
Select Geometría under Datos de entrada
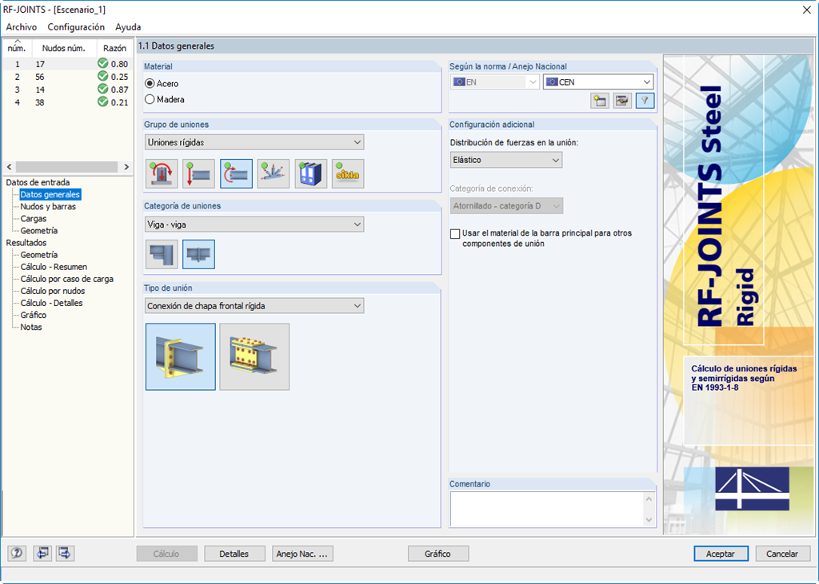click(x=39, y=231)
